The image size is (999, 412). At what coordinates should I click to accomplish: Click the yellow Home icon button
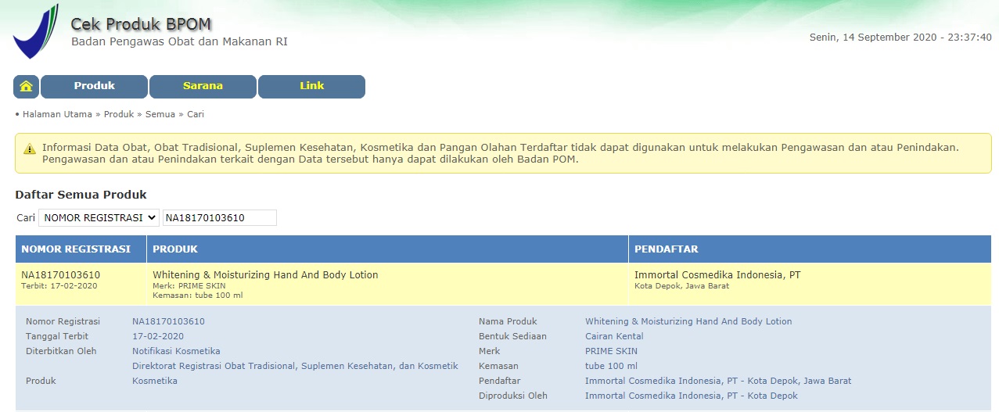pyautogui.click(x=26, y=87)
